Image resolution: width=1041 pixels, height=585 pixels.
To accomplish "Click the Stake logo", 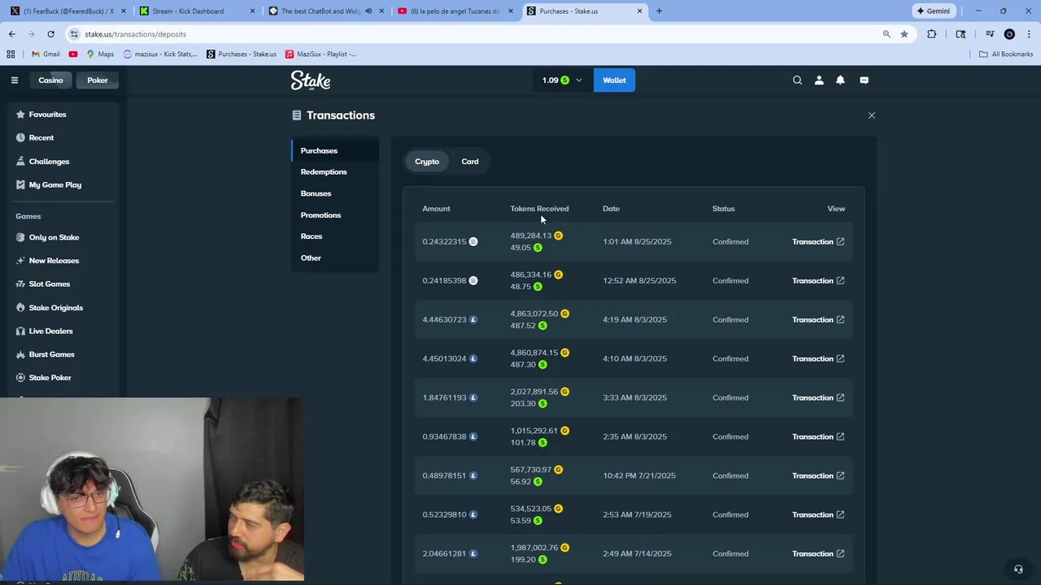I will 311,80.
